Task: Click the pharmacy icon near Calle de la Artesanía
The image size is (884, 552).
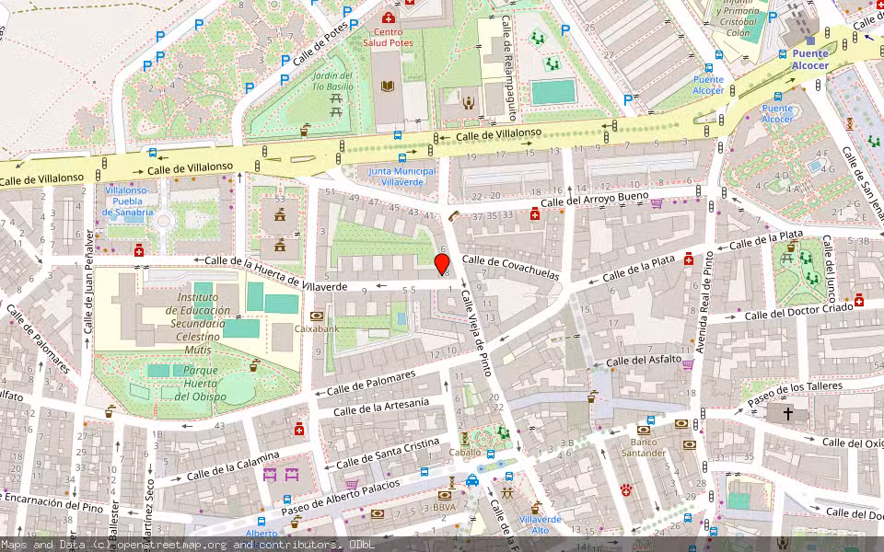Action: 298,430
